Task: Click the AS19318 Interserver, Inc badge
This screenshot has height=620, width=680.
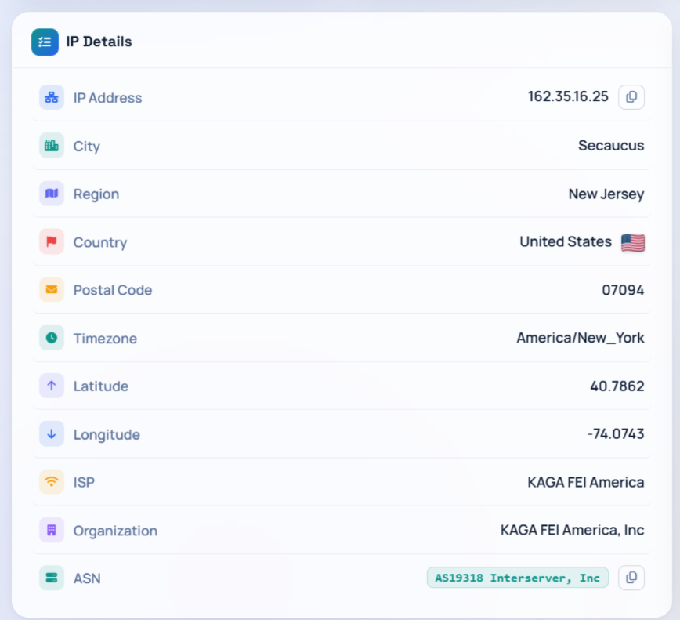Action: tap(517, 578)
